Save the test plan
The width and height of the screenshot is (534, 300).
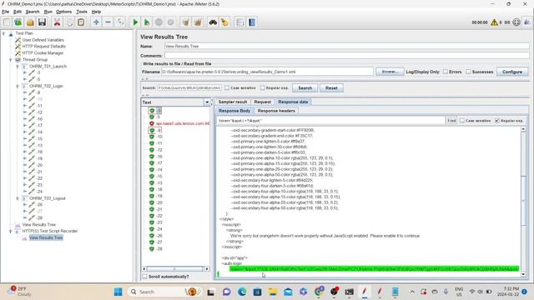(42, 22)
